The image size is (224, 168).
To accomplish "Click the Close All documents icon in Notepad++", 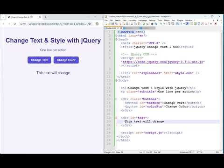I will click(124, 24).
